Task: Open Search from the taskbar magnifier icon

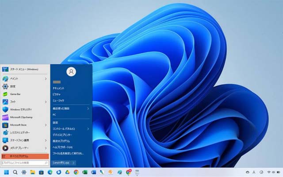Action: pyautogui.click(x=15, y=172)
